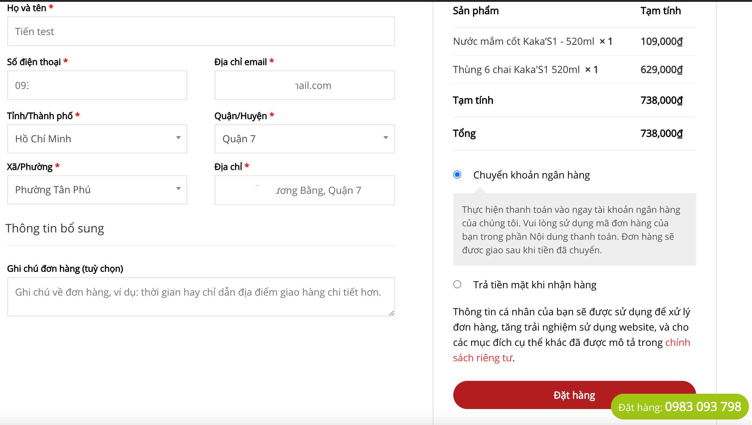Screen dimensions: 752x425
Task: Click the Quận 7 dropdown arrow icon
Action: pyautogui.click(x=386, y=138)
